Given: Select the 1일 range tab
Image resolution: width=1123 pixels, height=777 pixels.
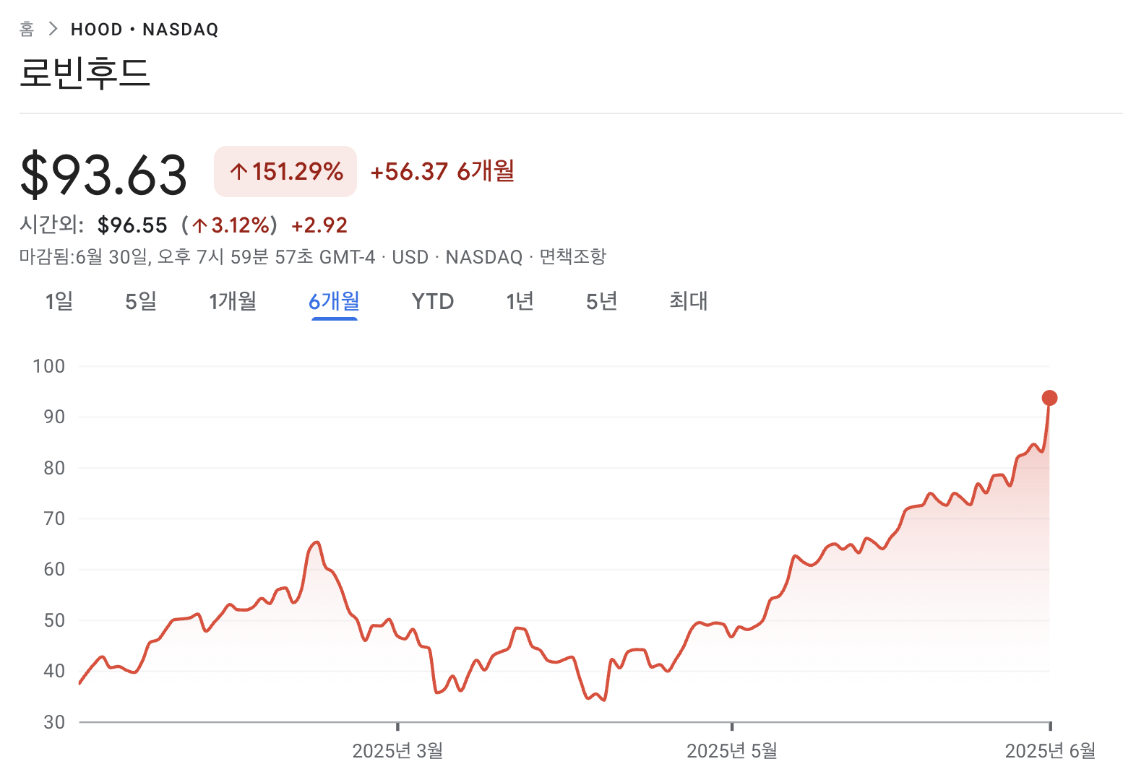Looking at the screenshot, I should click(x=59, y=301).
